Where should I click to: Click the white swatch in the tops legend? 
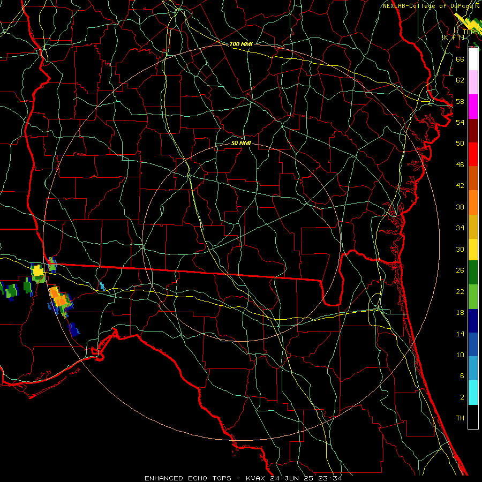point(473,59)
